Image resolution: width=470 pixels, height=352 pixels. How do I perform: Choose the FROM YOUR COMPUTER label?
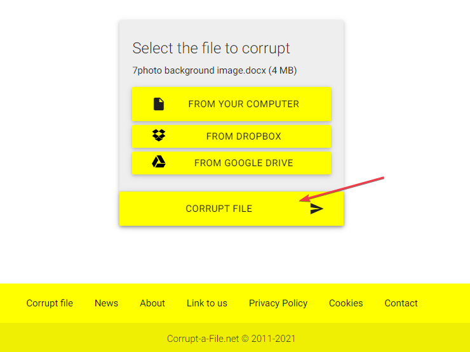pyautogui.click(x=243, y=104)
